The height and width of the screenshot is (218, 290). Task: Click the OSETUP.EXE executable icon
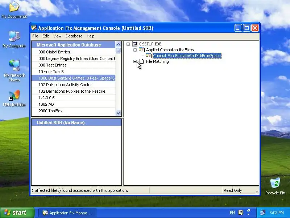135,44
